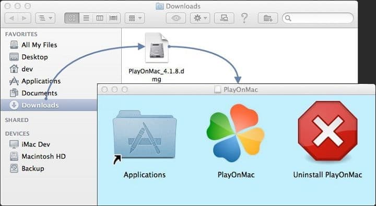376x206 pixels.
Task: Switch to icon view mode
Action: click(72, 18)
